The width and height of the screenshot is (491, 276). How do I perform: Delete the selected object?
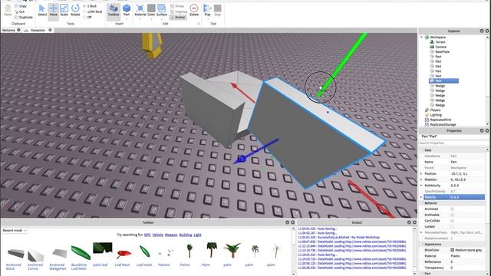[194, 10]
